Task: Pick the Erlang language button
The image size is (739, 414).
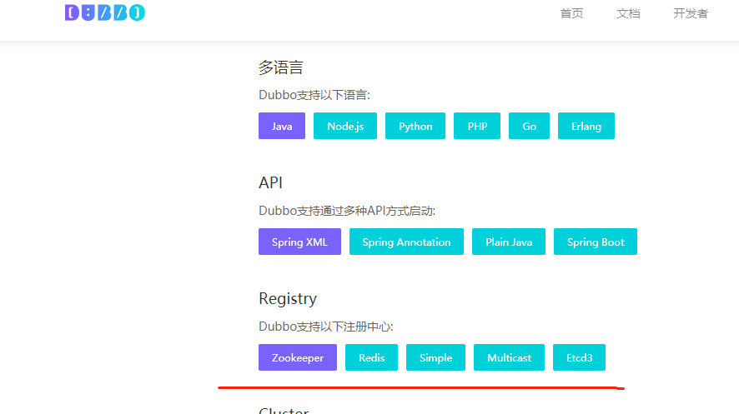Action: [586, 126]
